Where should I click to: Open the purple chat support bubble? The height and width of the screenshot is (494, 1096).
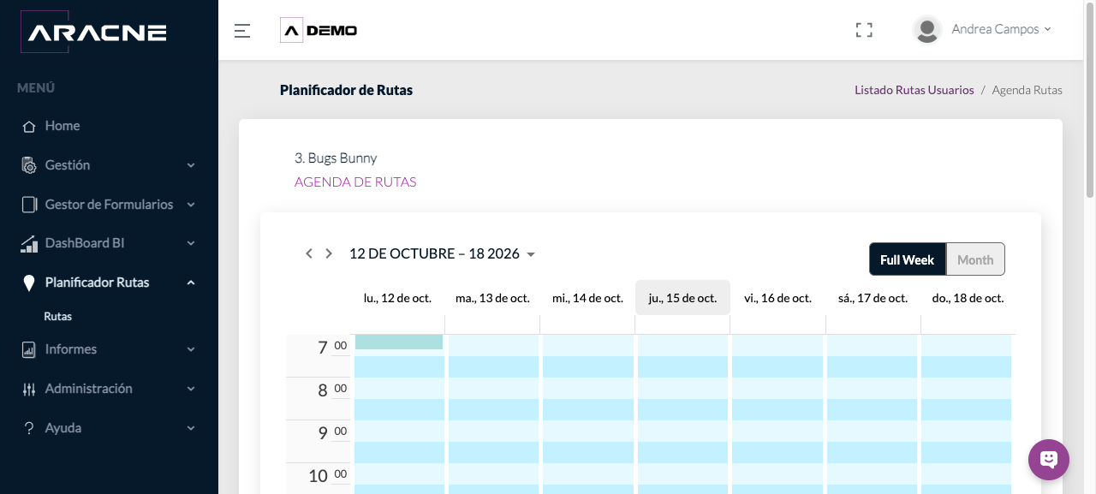(x=1049, y=460)
